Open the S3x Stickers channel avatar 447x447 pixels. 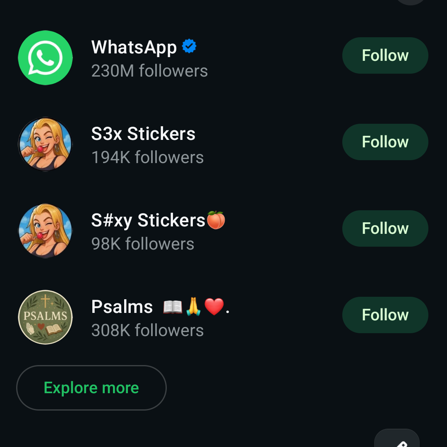(46, 144)
